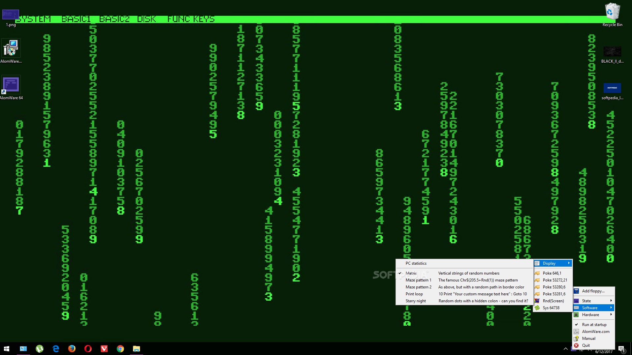
Task: Toggle the Run at startup option
Action: coord(594,324)
